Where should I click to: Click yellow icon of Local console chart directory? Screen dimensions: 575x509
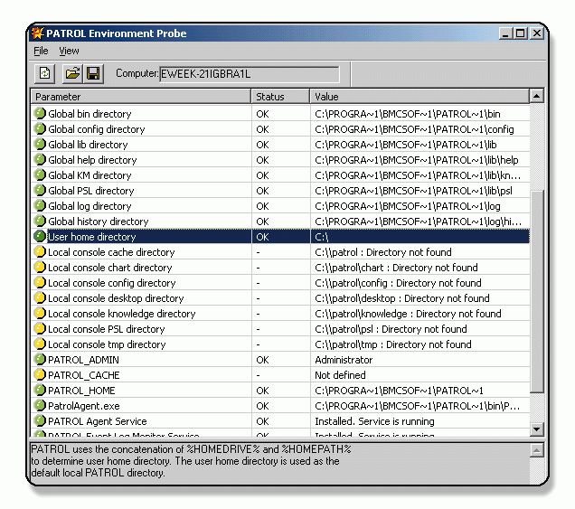[39, 267]
